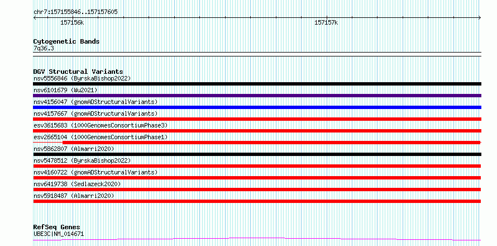Click the 7q36.3 band label
This screenshot has width=497, height=246.
coord(44,48)
